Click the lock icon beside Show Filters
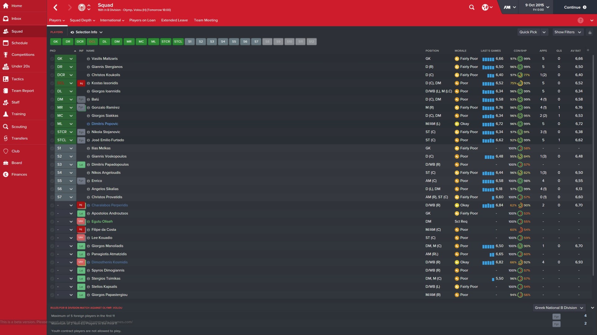The height and width of the screenshot is (335, 597). click(x=590, y=32)
